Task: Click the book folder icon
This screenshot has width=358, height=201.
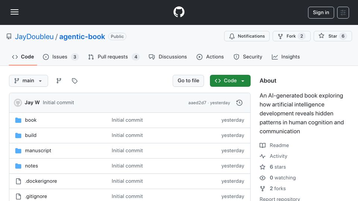Action: (18, 120)
